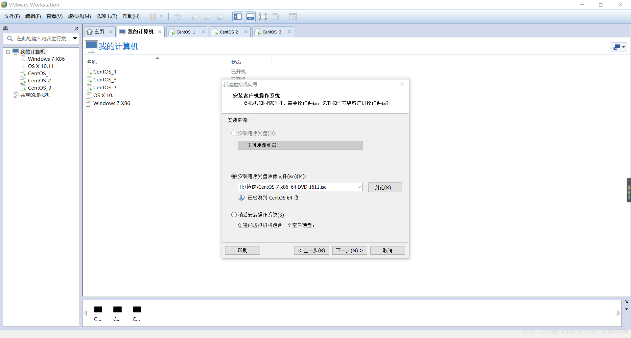This screenshot has width=631, height=338.
Task: Open the 编辑(E) menu
Action: (x=33, y=16)
